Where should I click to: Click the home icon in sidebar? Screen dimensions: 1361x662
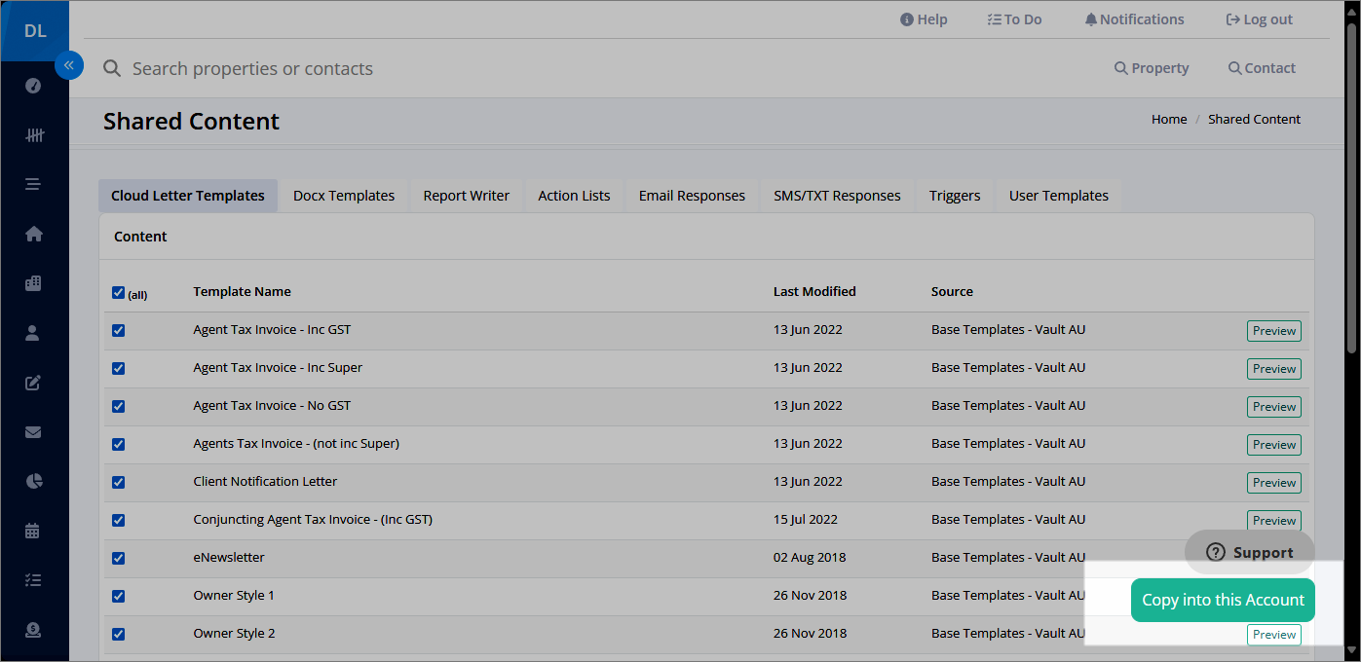point(33,234)
